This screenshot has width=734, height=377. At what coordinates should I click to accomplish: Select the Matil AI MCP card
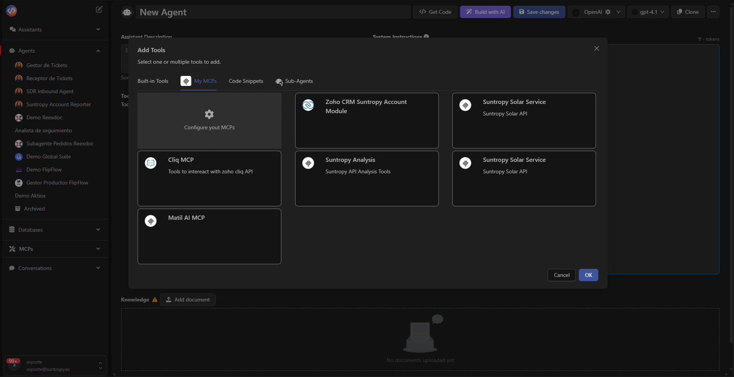point(209,236)
